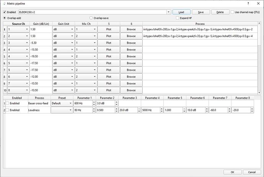Click scroll-up arrow of matrix table scrollbar
This screenshot has width=264, height=177.
[x=259, y=23]
